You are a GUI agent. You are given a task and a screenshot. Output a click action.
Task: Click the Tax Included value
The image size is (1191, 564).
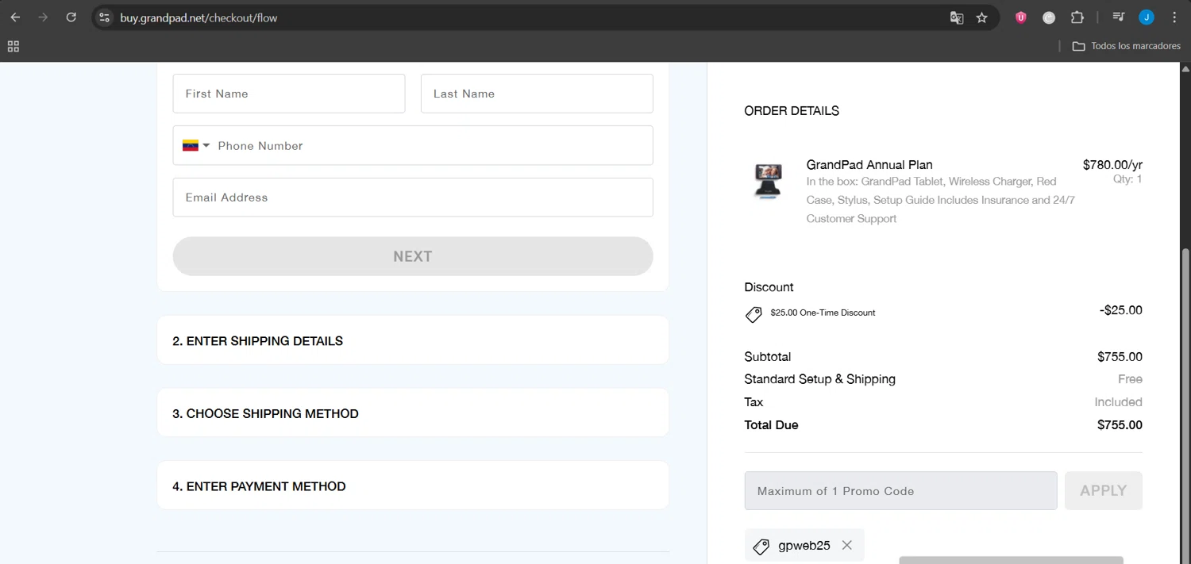(x=1118, y=402)
